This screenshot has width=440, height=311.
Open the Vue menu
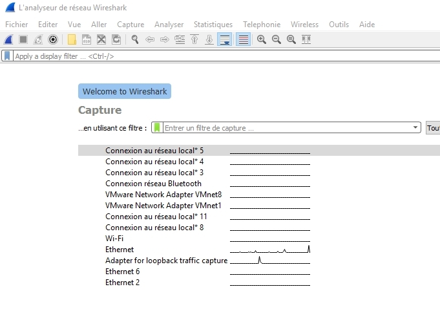tap(74, 25)
